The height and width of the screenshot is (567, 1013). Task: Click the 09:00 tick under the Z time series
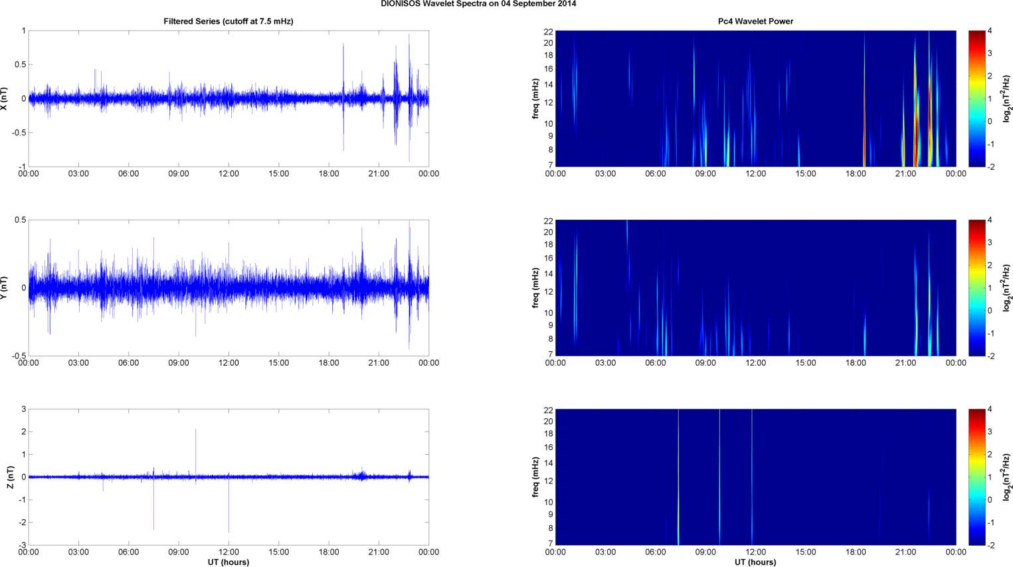tap(179, 552)
